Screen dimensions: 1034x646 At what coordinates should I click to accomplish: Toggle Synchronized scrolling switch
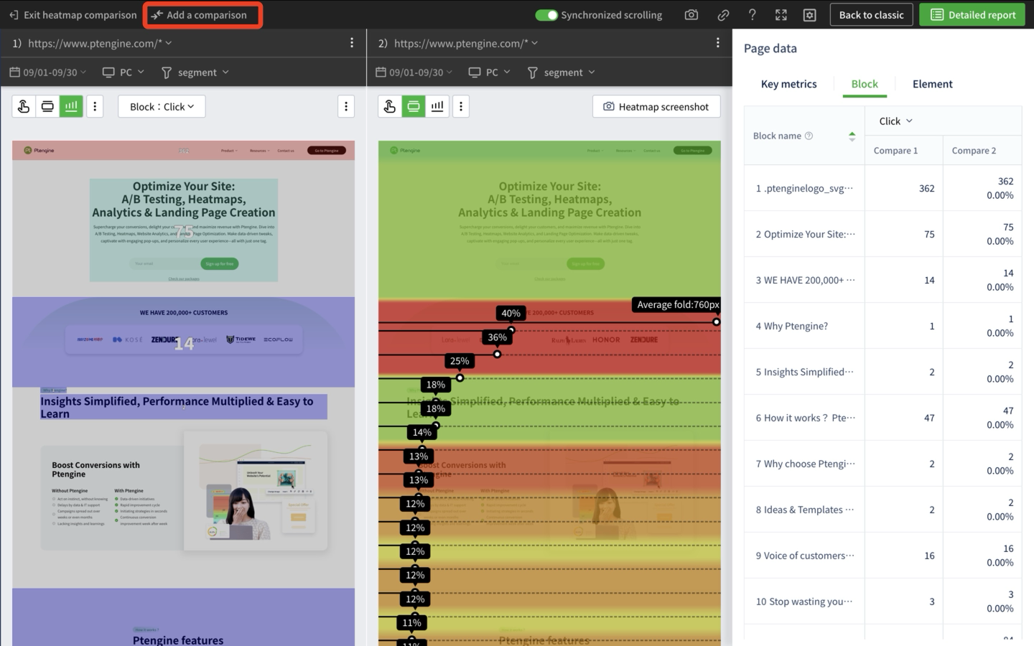click(546, 15)
